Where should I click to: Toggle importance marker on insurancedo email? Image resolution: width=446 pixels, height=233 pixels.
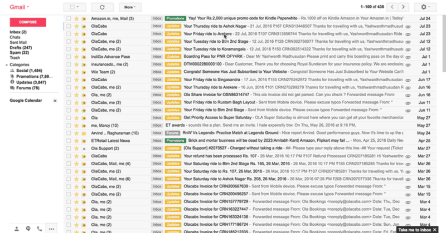pos(84,65)
